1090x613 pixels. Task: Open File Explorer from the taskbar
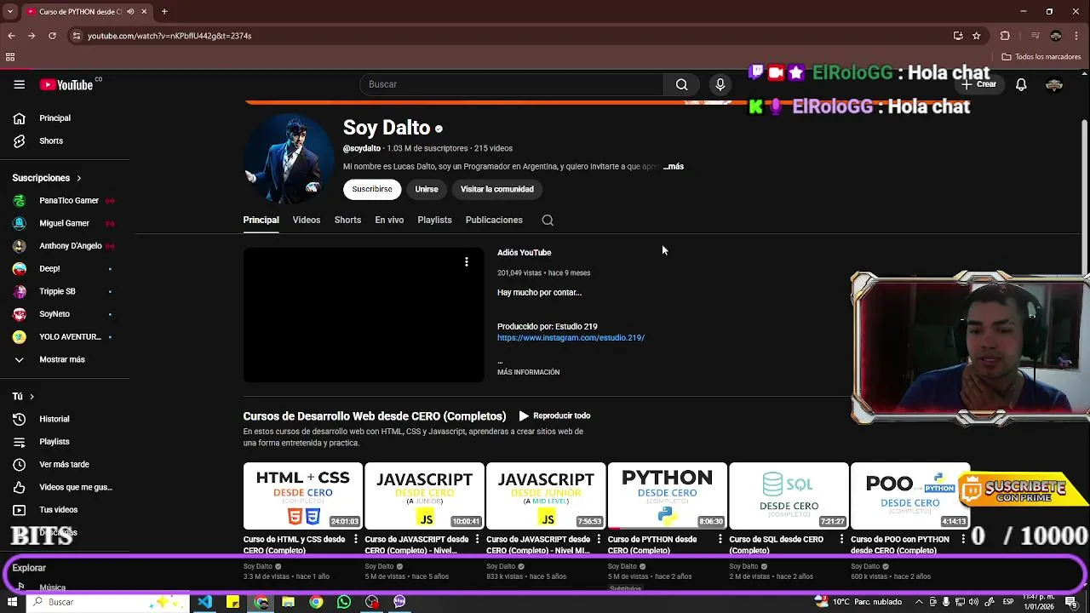288,602
